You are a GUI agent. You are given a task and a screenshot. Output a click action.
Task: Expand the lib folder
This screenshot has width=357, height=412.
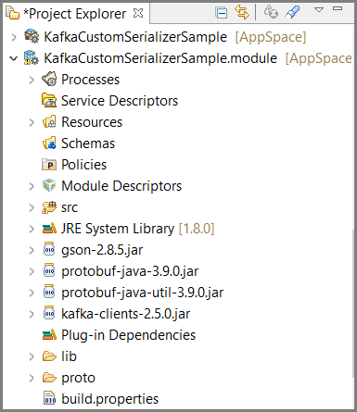coord(32,356)
